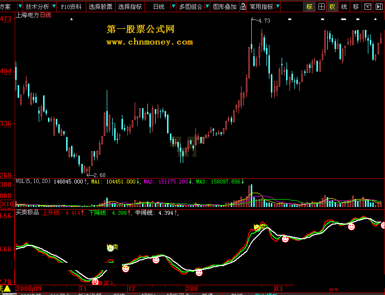This screenshot has width=385, height=295.
Task: Toggle the highlighted 标 marker button
Action: (310, 7)
